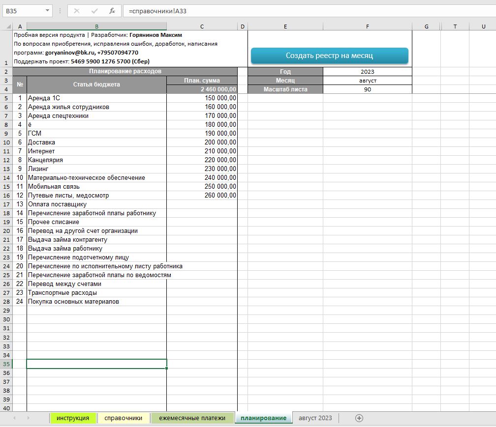Open the ежемесячные платежи sheet tab
Viewport: 496px width, 427px height.
[192, 418]
